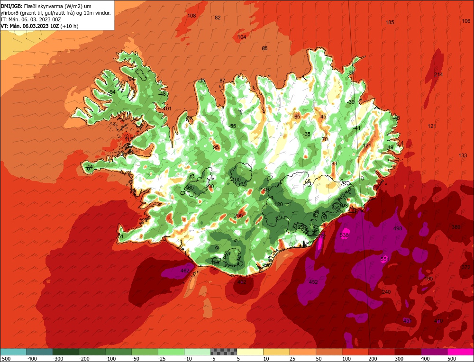Select the purple 400 to 500 legend swatch
Viewport: 474px width, 362px height.
point(434,352)
